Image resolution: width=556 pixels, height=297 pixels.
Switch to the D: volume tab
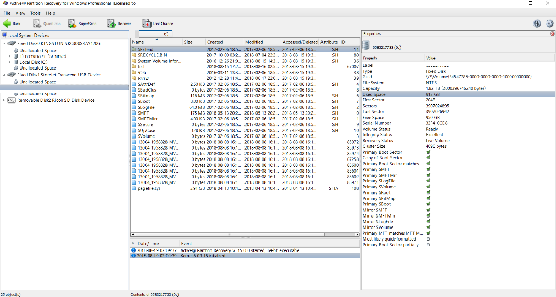click(155, 34)
